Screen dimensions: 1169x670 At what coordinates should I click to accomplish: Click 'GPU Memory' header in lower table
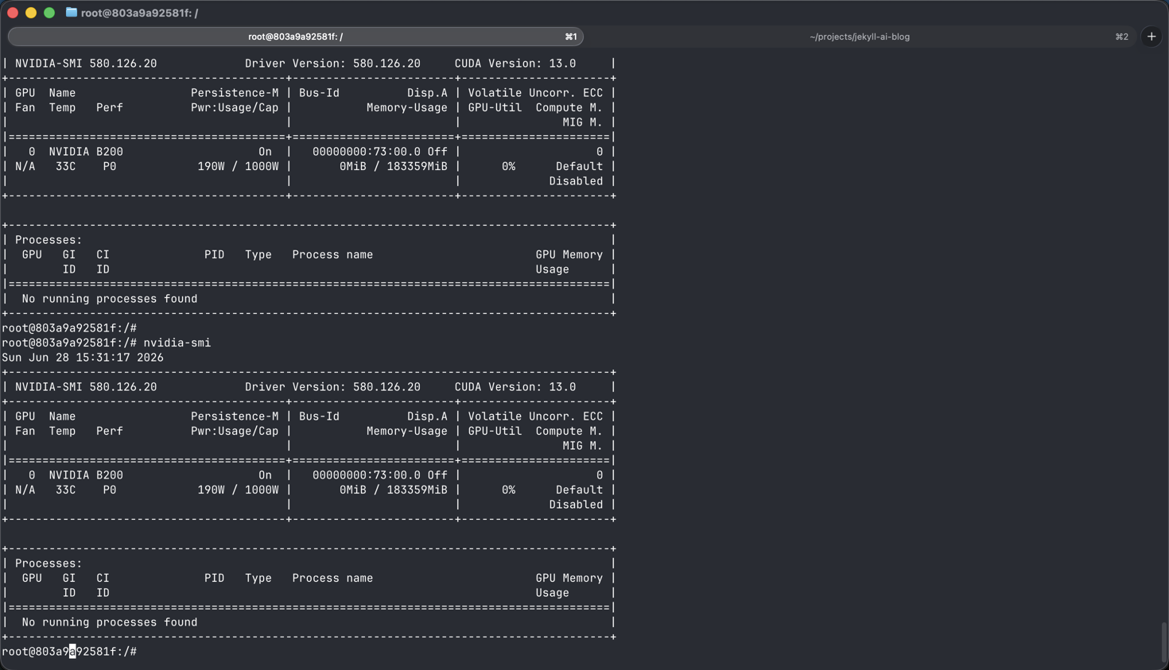[569, 579]
